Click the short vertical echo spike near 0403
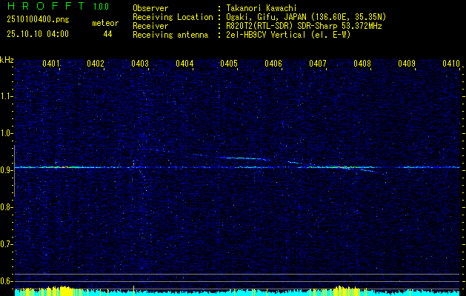Viewport: 466px width, 296px height. pos(134,164)
